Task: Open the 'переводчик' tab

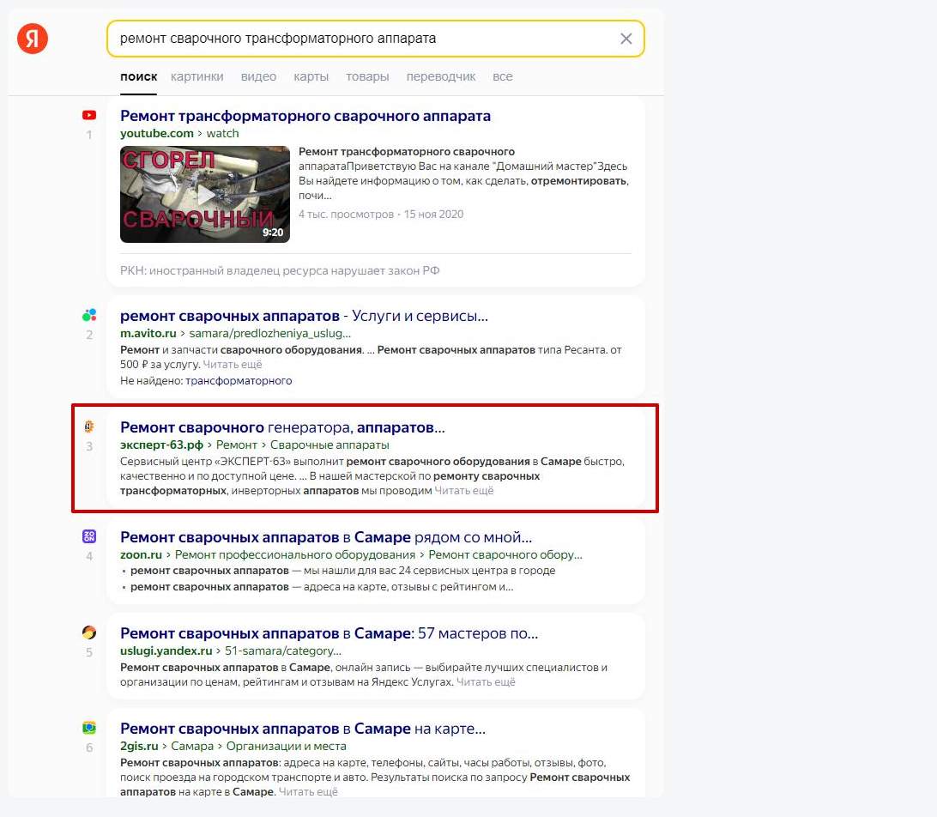Action: (x=441, y=76)
